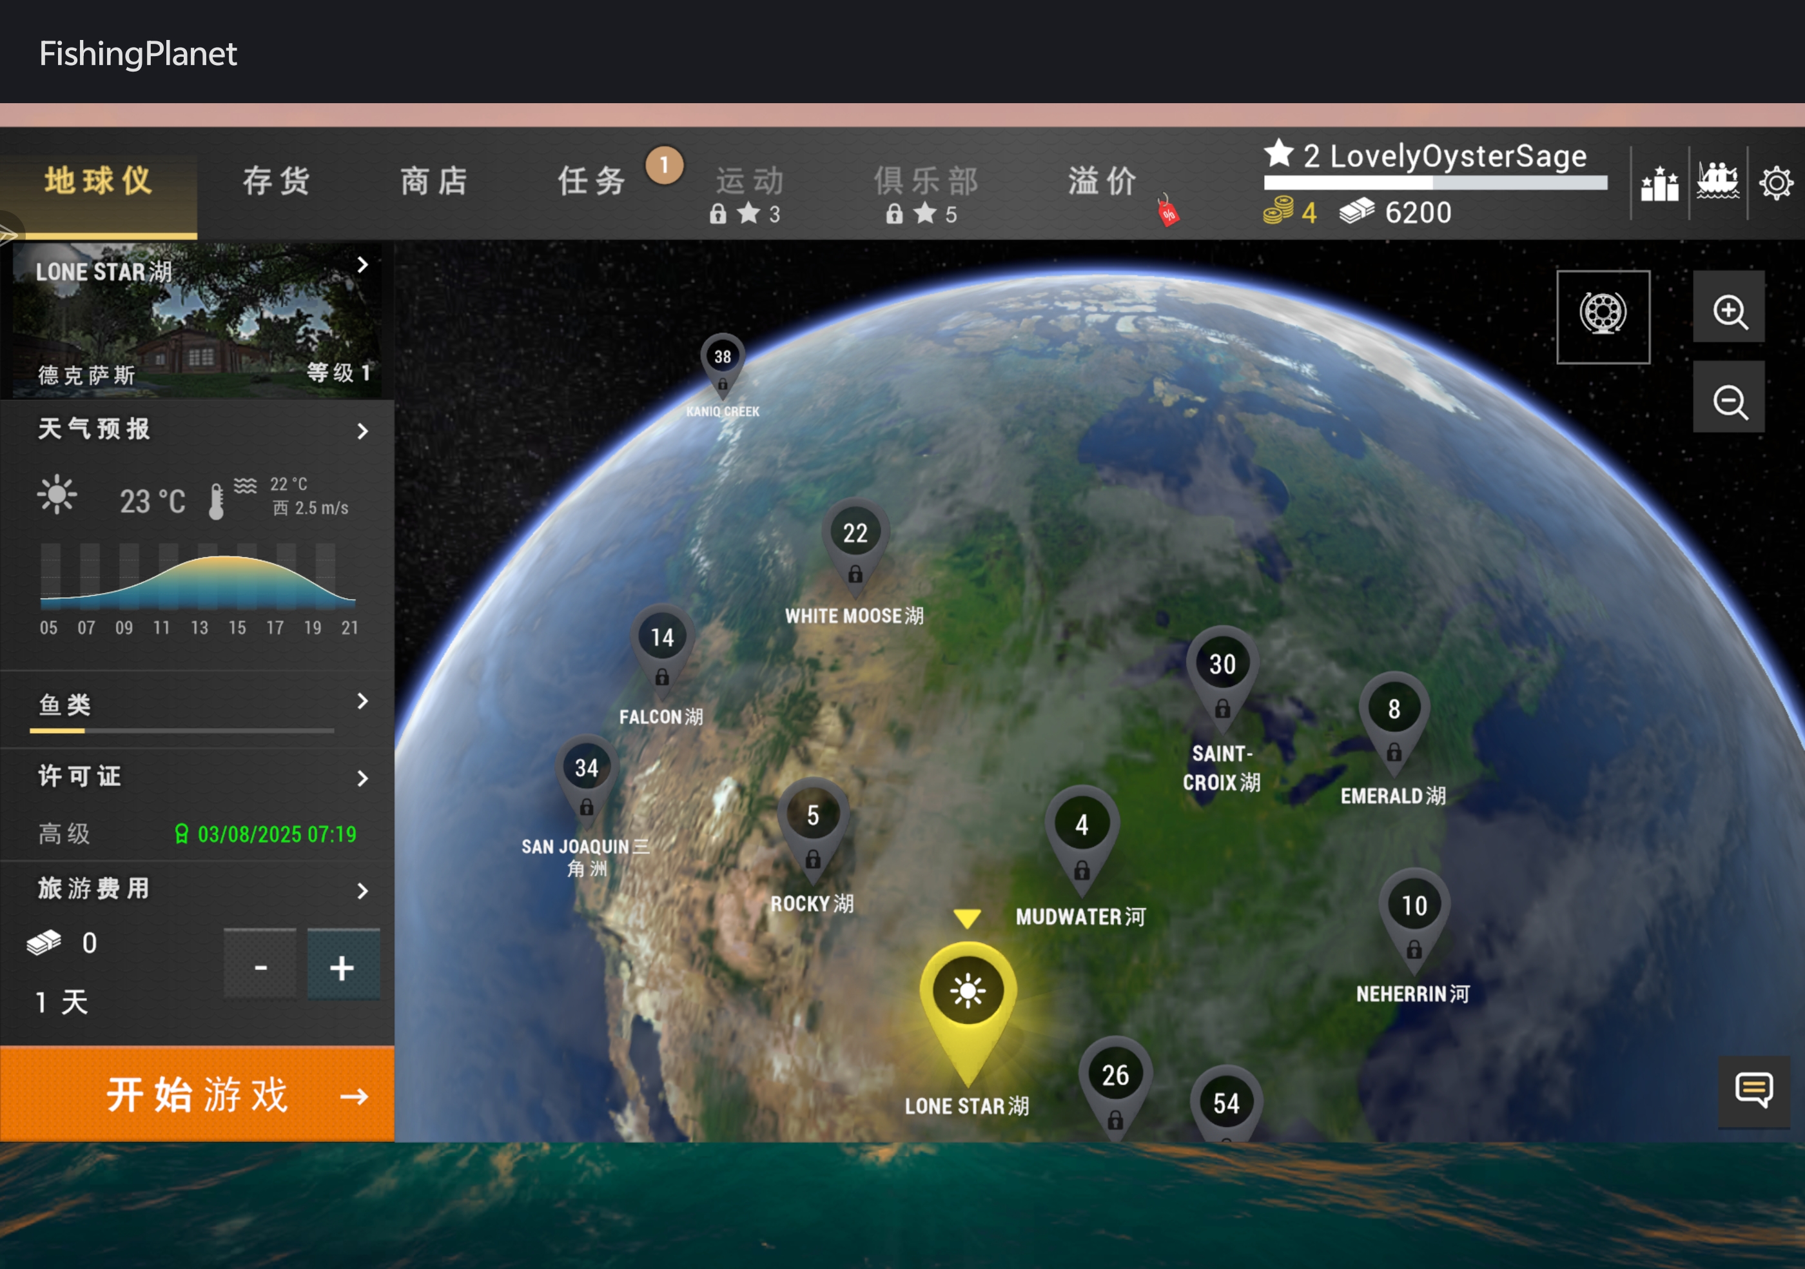Click the mission notification badge

click(664, 166)
